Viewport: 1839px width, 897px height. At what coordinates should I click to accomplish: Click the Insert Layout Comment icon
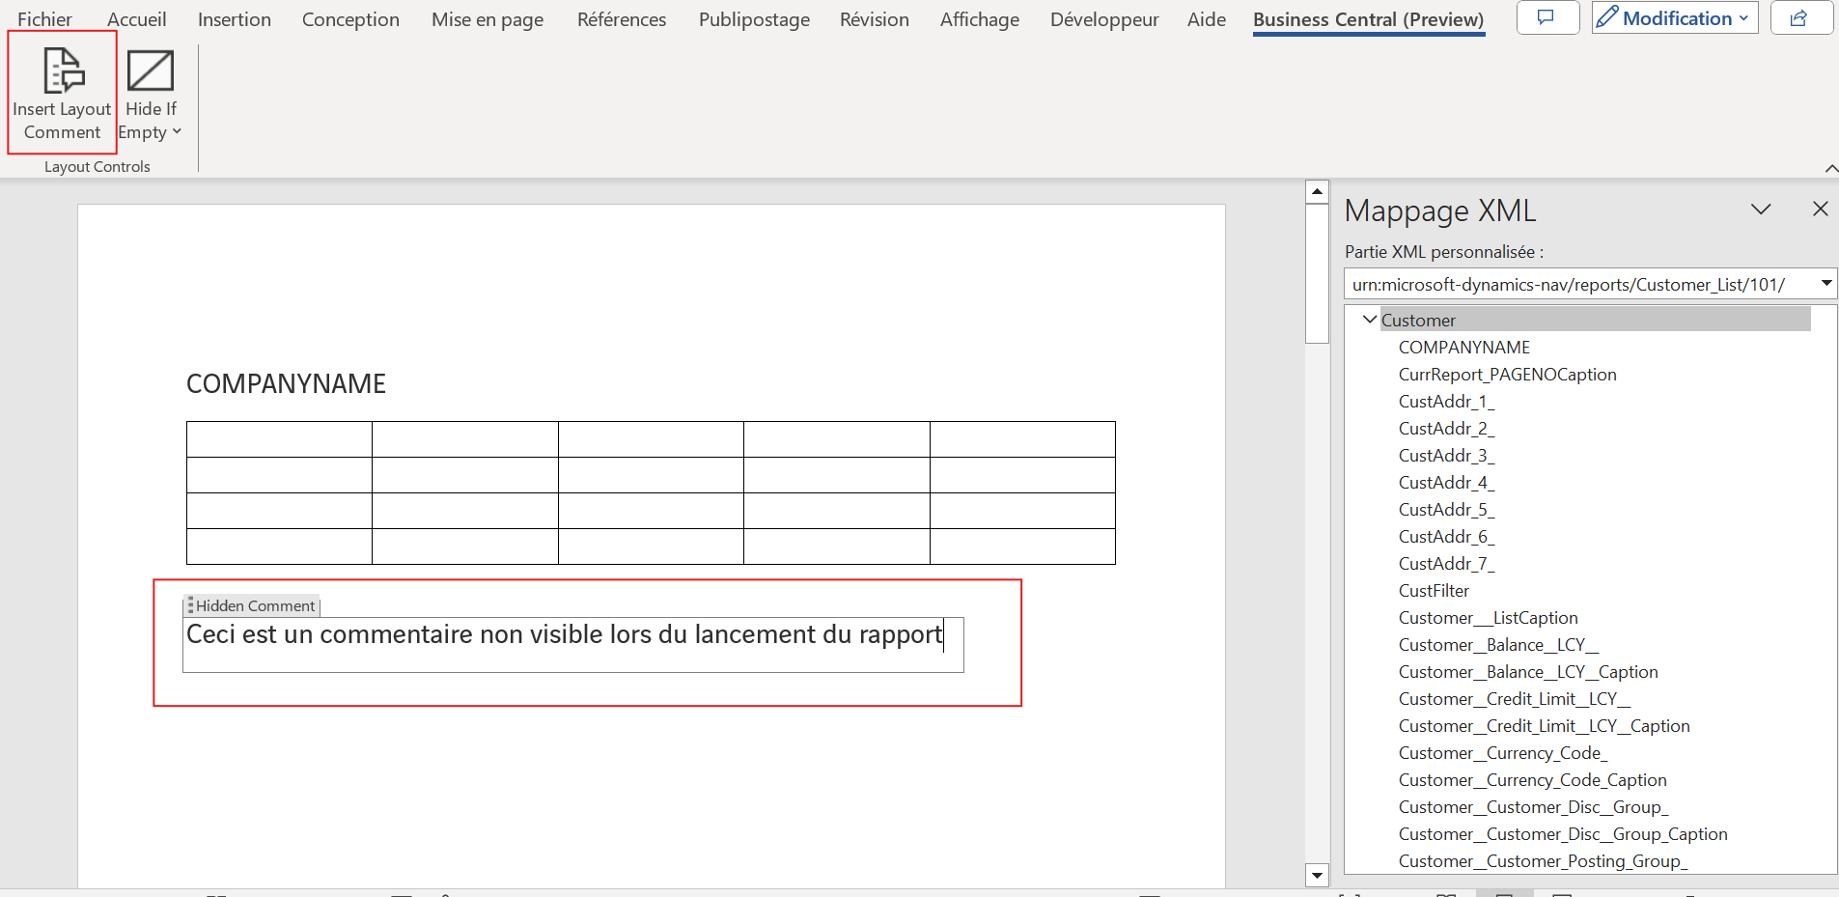click(x=63, y=70)
